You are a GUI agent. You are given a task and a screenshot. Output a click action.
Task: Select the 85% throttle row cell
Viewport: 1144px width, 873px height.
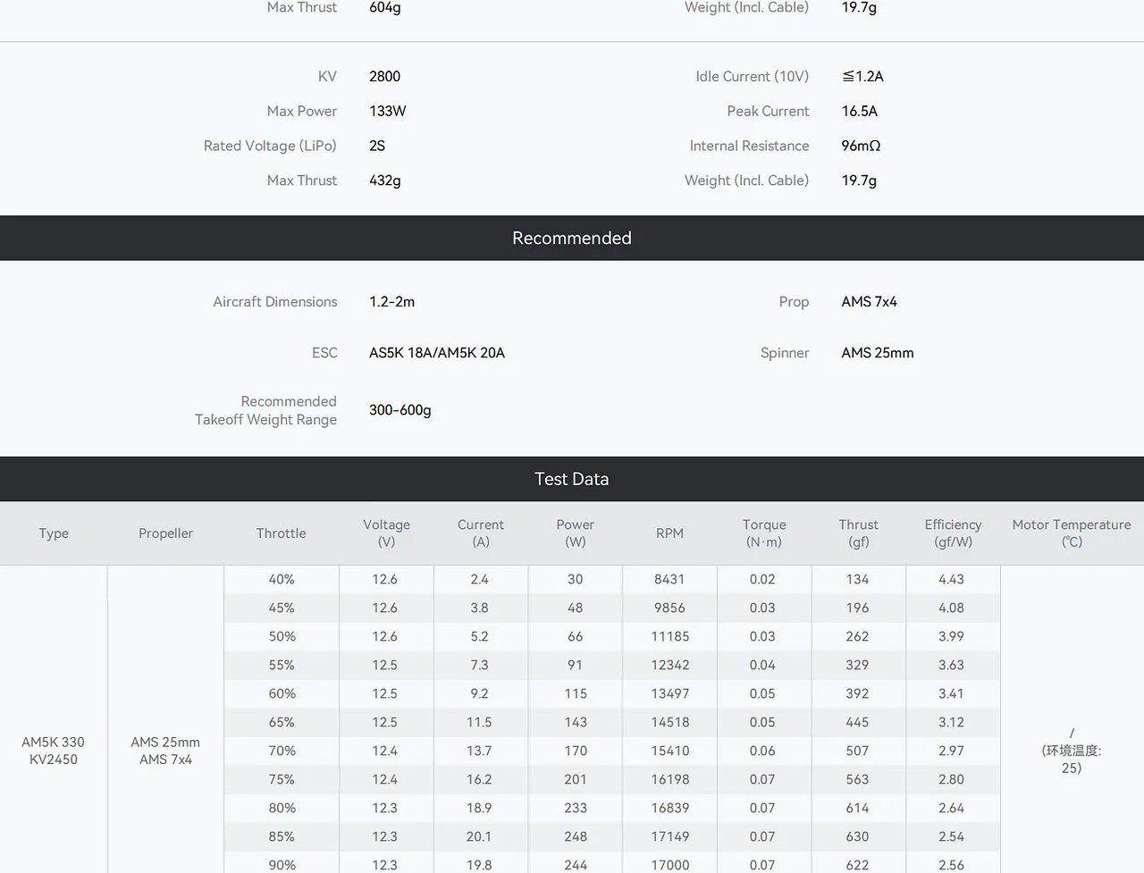[x=282, y=836]
